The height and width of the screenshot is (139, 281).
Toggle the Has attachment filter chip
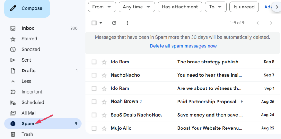[180, 7]
